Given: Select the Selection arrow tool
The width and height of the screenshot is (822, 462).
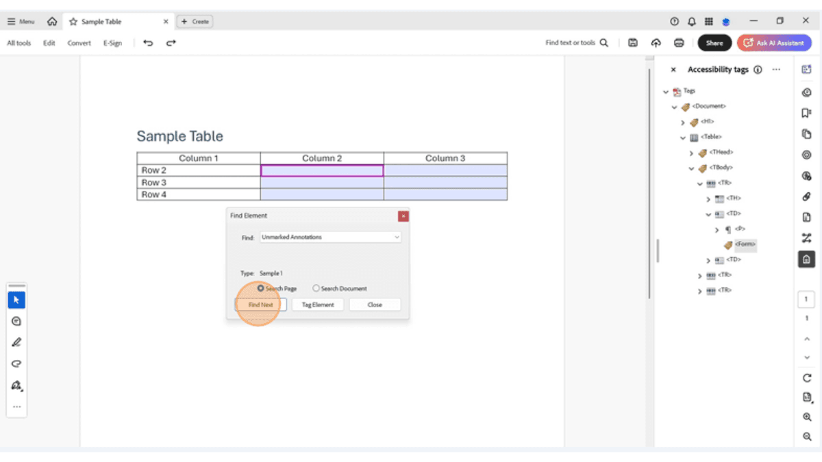Looking at the screenshot, I should [16, 299].
